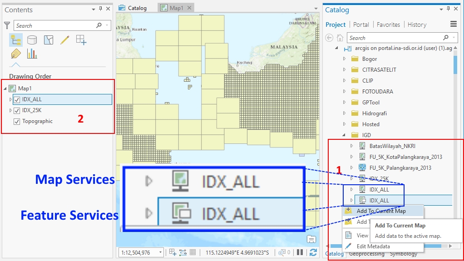
Task: Select List By Selection icon
Action: 49,39
